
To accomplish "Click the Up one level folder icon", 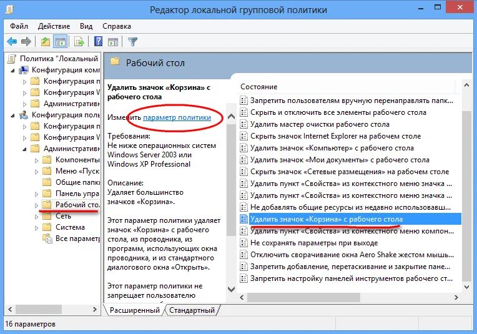I will (46, 42).
